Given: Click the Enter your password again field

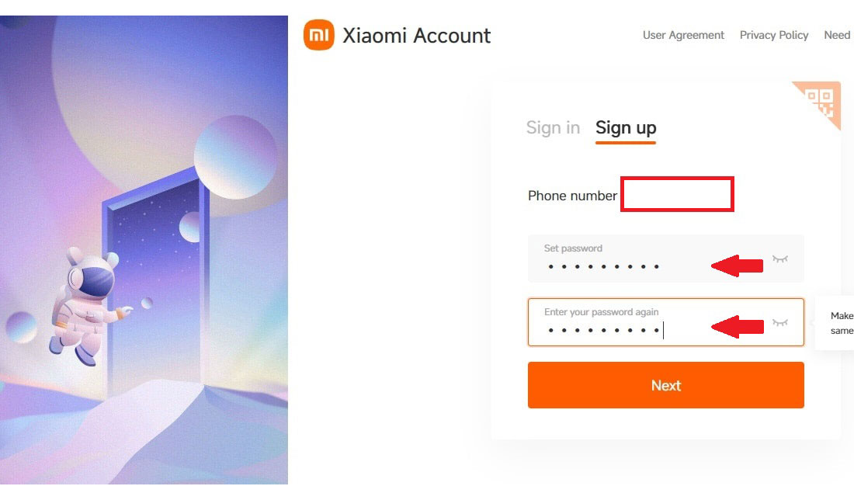Looking at the screenshot, I should point(621,330).
